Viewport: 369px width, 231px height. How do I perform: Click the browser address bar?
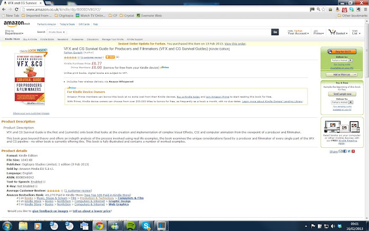165,9
